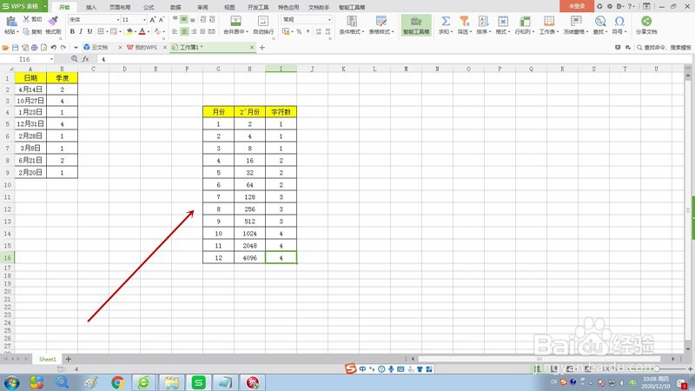Screen dimensions: 695x391
Task: Increase font size with A+ icon
Action: pos(153,19)
